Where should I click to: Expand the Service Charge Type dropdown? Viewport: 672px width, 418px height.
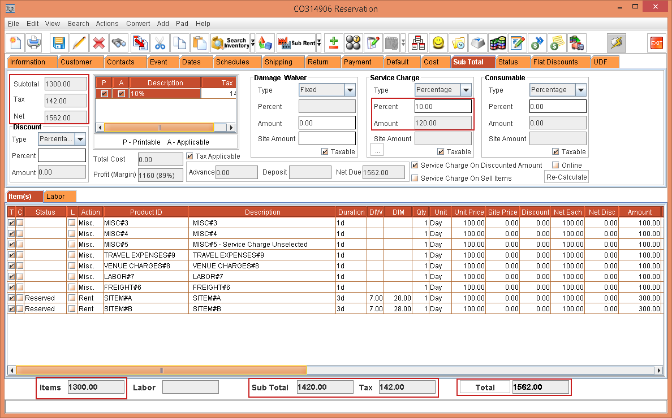(x=466, y=90)
